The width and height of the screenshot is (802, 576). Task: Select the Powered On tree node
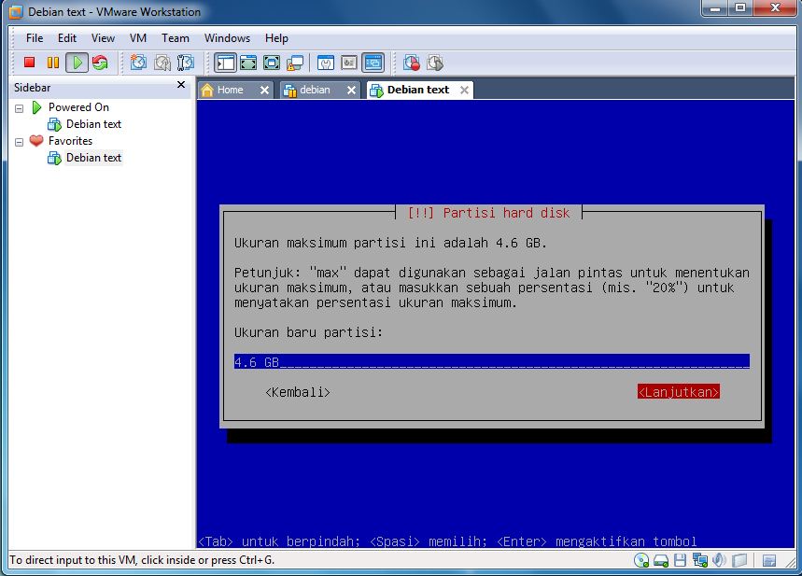tap(78, 107)
